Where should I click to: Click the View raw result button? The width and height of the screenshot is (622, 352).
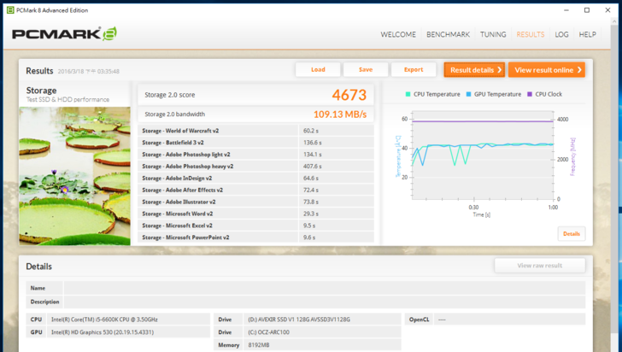(539, 266)
